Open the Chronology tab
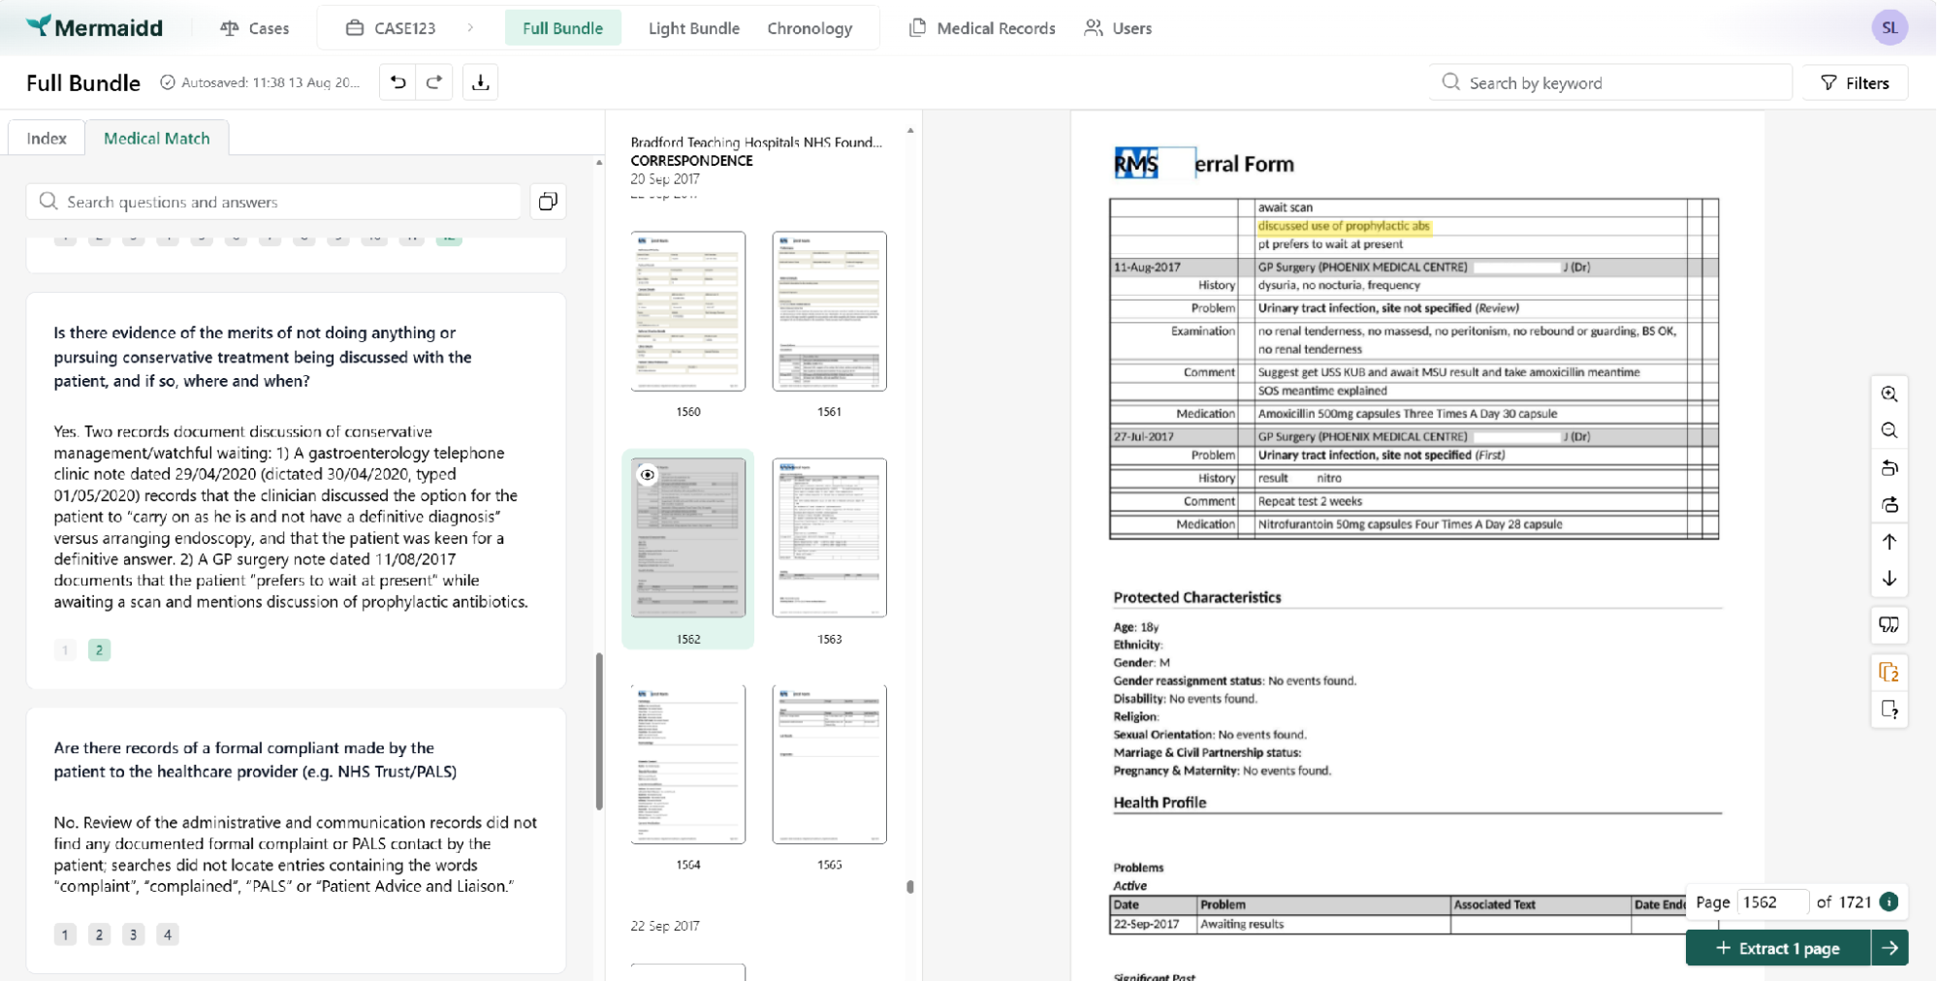 810,28
